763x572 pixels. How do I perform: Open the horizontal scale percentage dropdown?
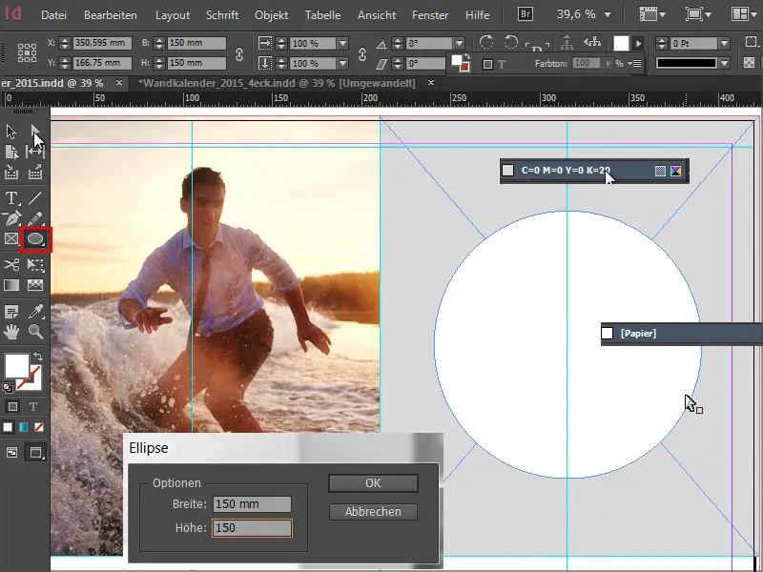tap(342, 43)
